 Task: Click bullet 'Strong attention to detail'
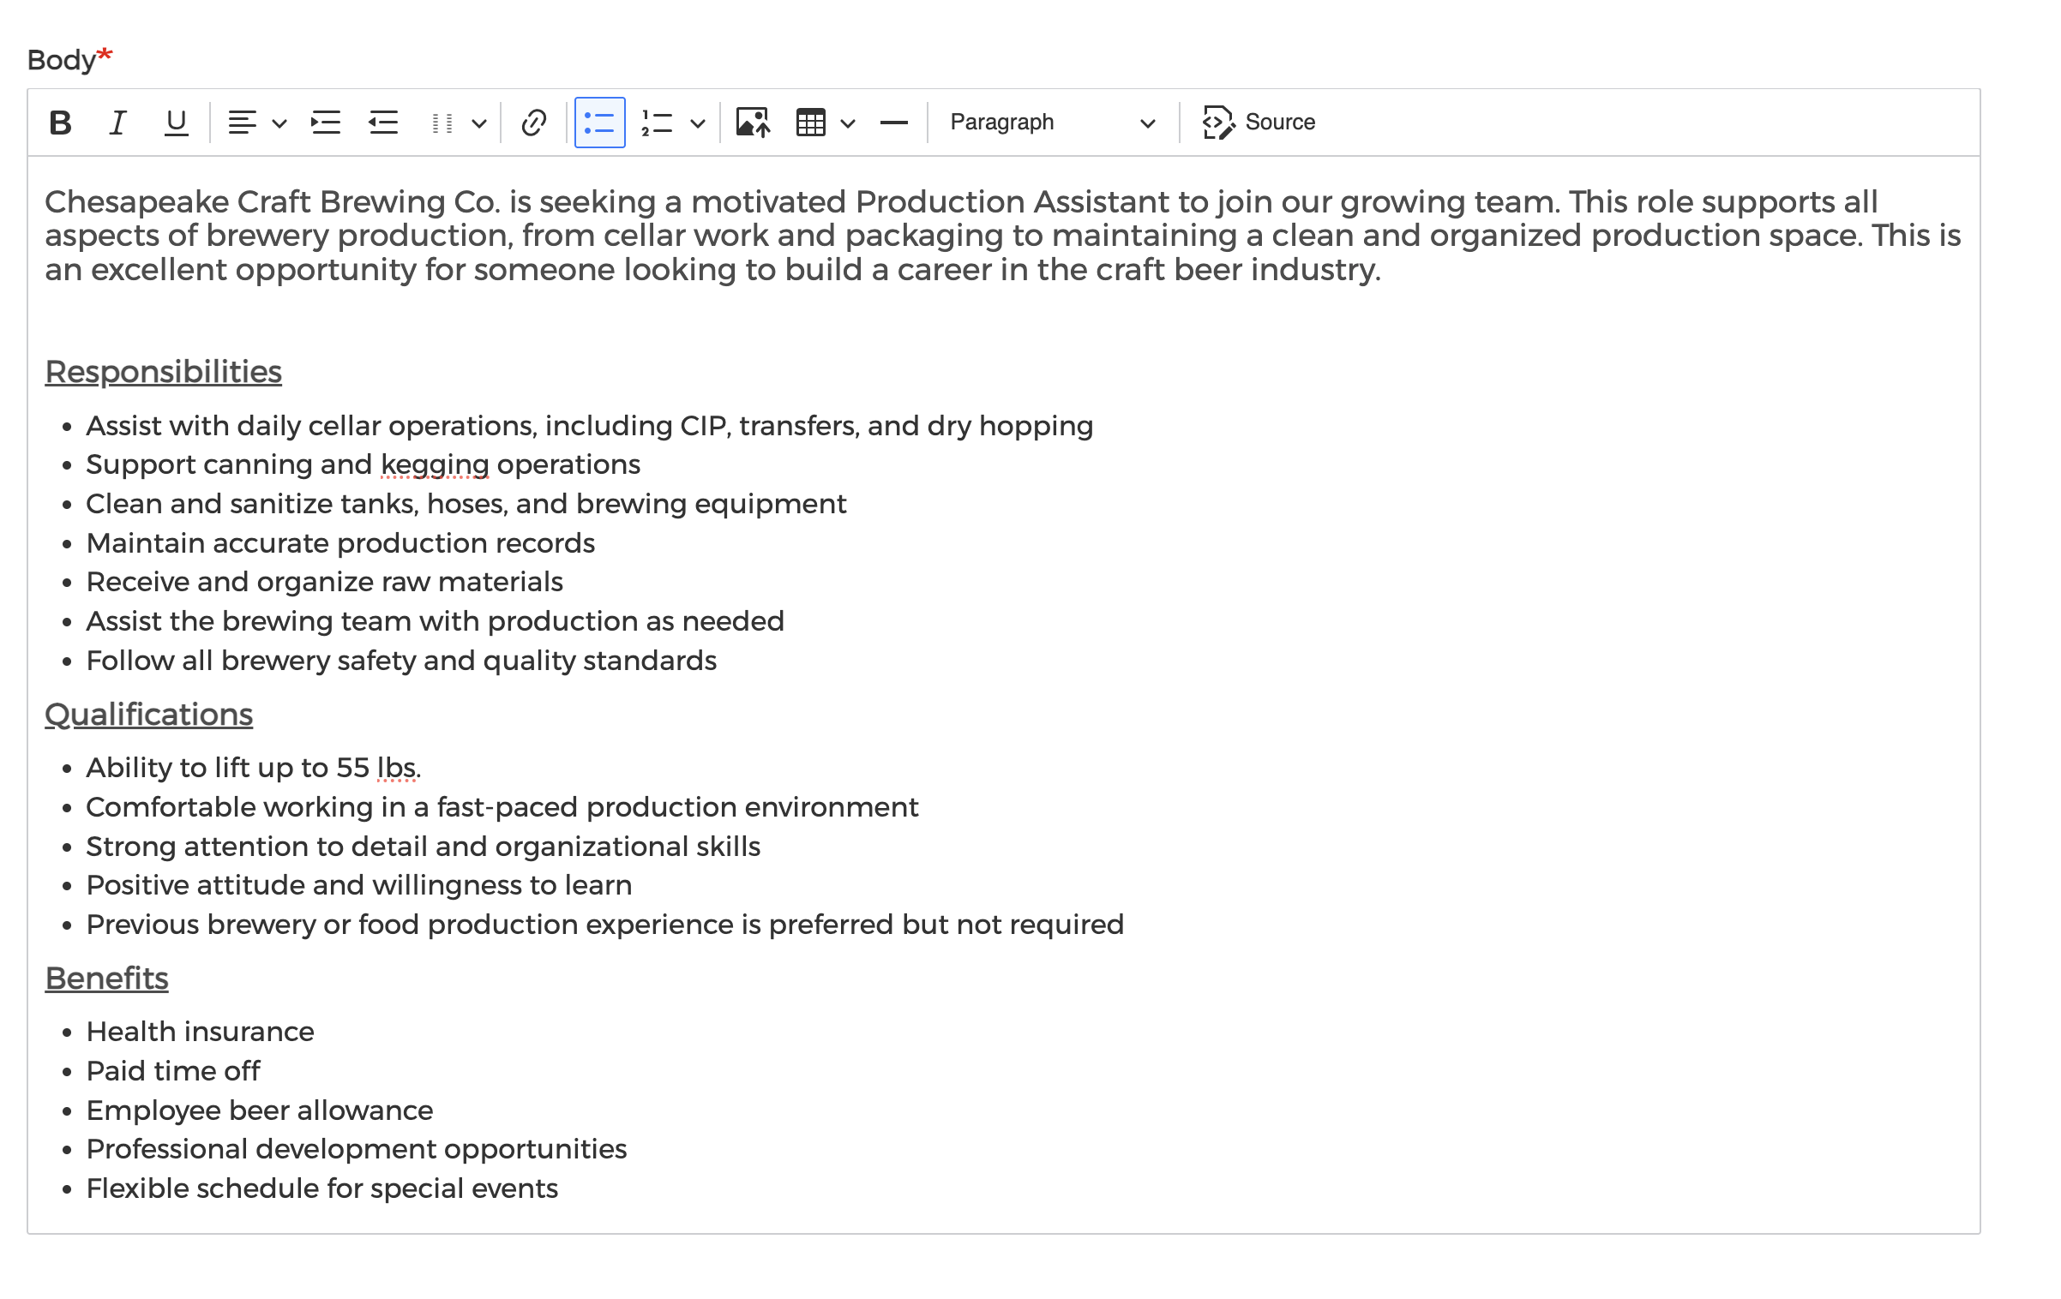tap(423, 847)
